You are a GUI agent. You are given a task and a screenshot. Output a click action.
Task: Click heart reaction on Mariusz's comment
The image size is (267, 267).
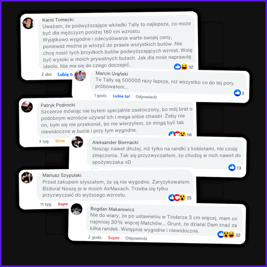[177, 197]
